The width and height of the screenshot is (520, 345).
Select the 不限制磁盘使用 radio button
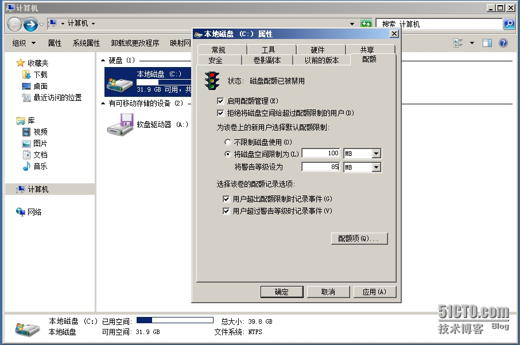point(227,142)
